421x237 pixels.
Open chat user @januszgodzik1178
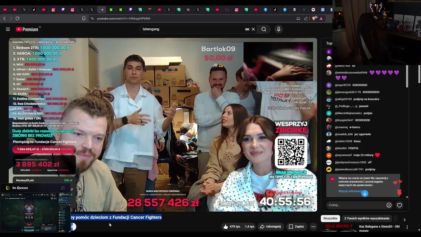click(348, 92)
